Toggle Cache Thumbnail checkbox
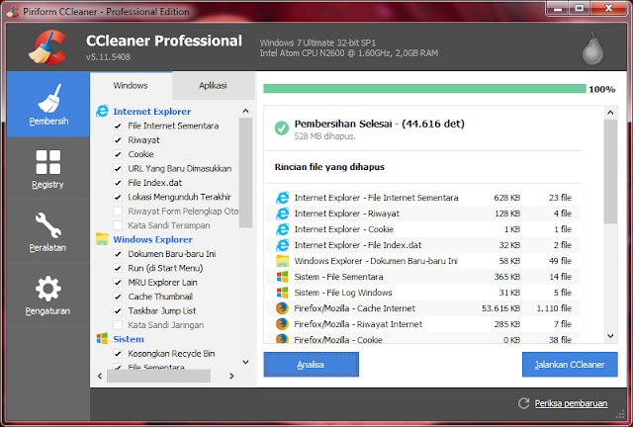The width and height of the screenshot is (633, 427). click(x=118, y=297)
